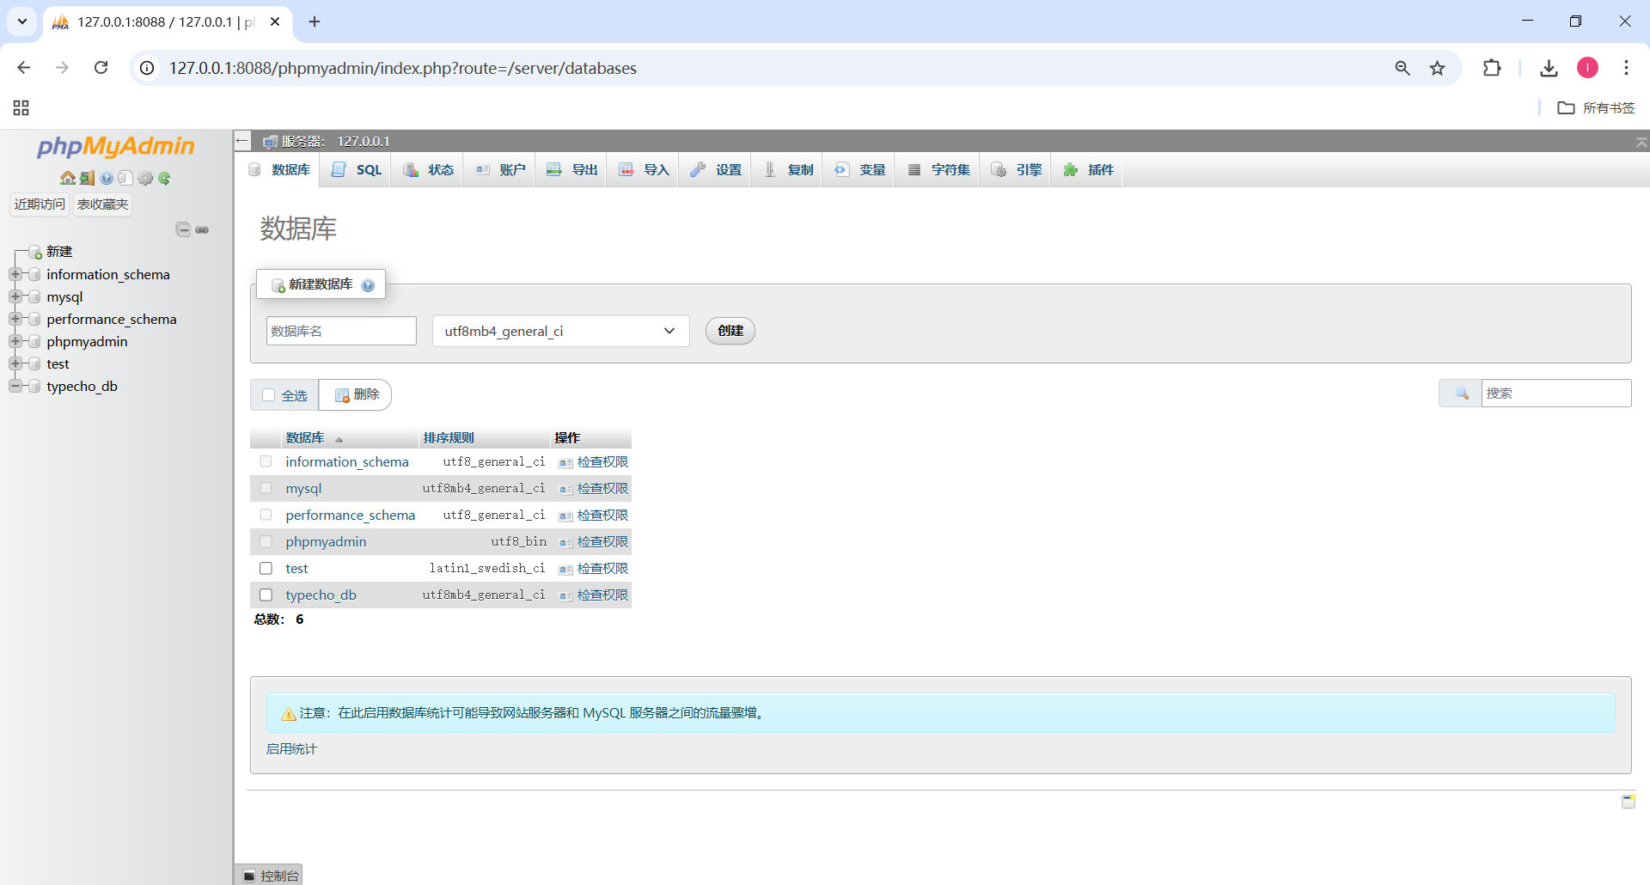1650x885 pixels.
Task: Bookmark this page with the star icon
Action: tap(1437, 68)
